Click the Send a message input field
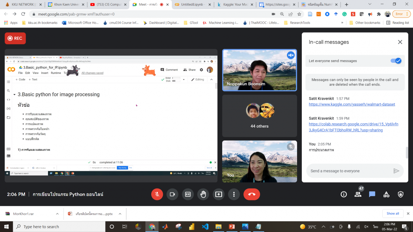 click(x=350, y=171)
